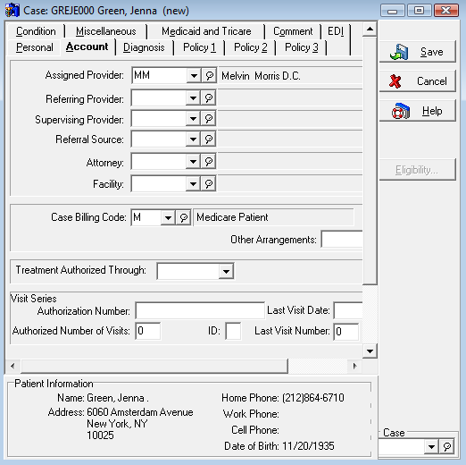Click the horizontal scrollbar thumb
Image resolution: width=466 pixels, height=465 pixels.
click(x=154, y=366)
